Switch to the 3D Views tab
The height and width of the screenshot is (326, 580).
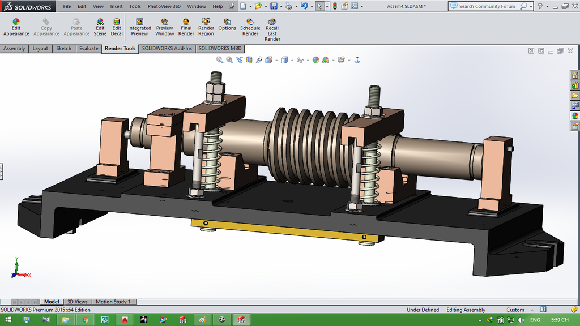point(77,302)
